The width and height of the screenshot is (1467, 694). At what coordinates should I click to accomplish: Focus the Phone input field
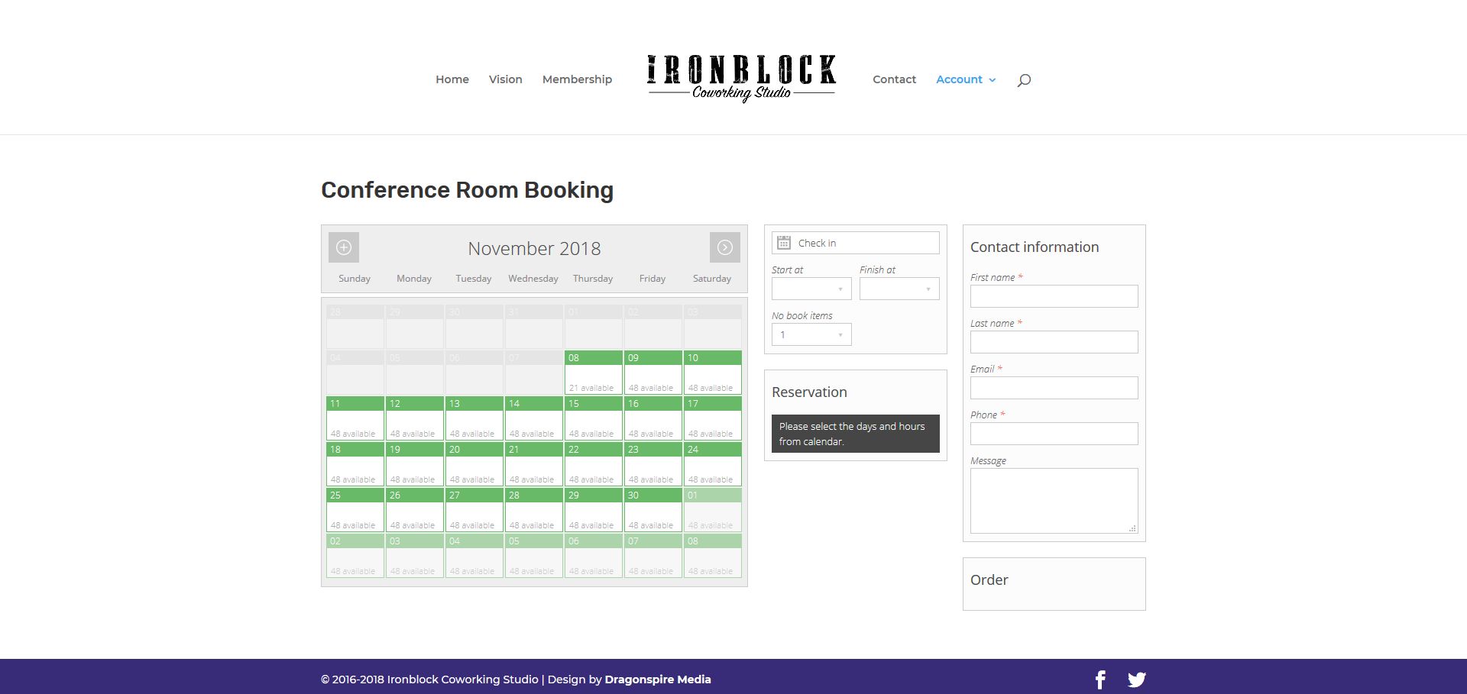point(1054,434)
